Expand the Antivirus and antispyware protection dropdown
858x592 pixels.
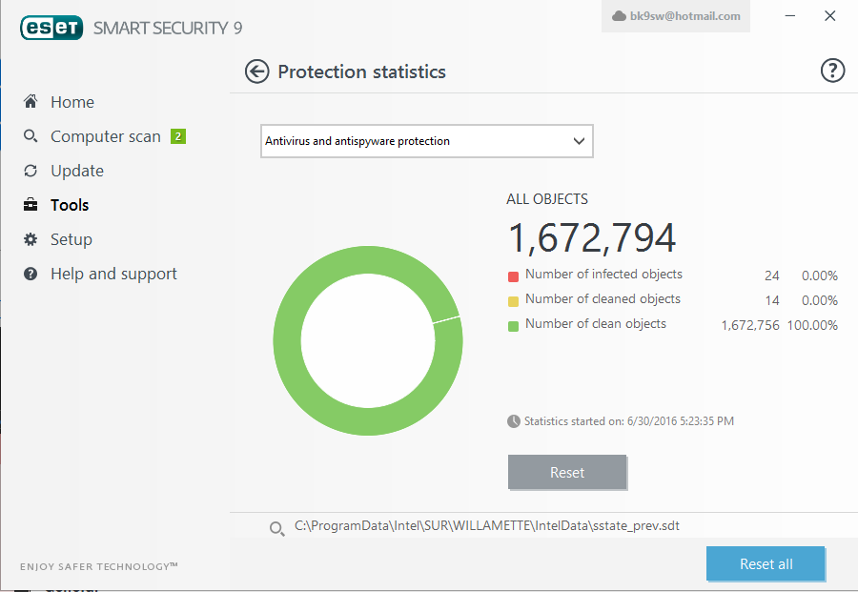(x=427, y=141)
